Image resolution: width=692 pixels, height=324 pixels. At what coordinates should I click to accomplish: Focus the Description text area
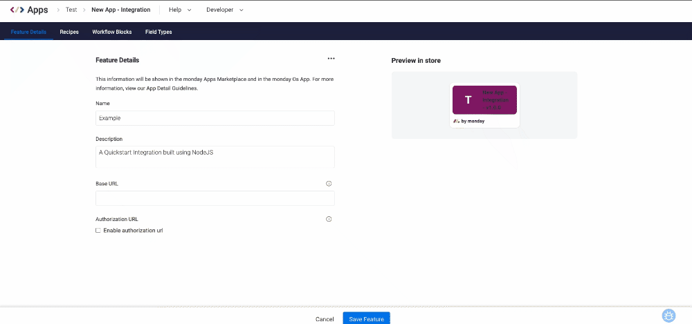(215, 157)
